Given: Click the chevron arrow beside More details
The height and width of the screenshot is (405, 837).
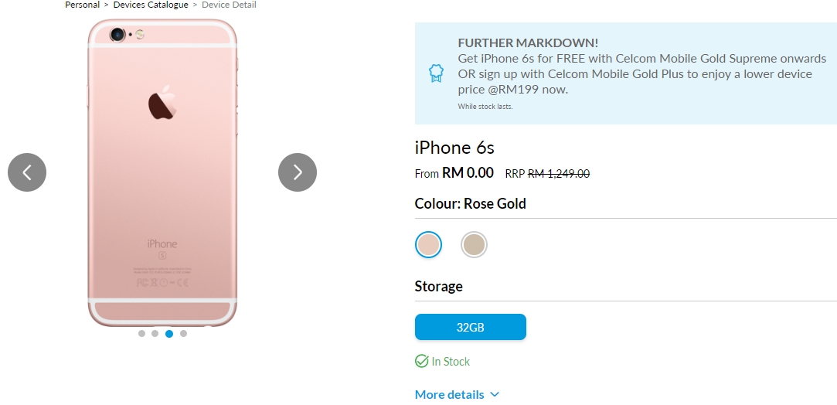Looking at the screenshot, I should pos(495,394).
